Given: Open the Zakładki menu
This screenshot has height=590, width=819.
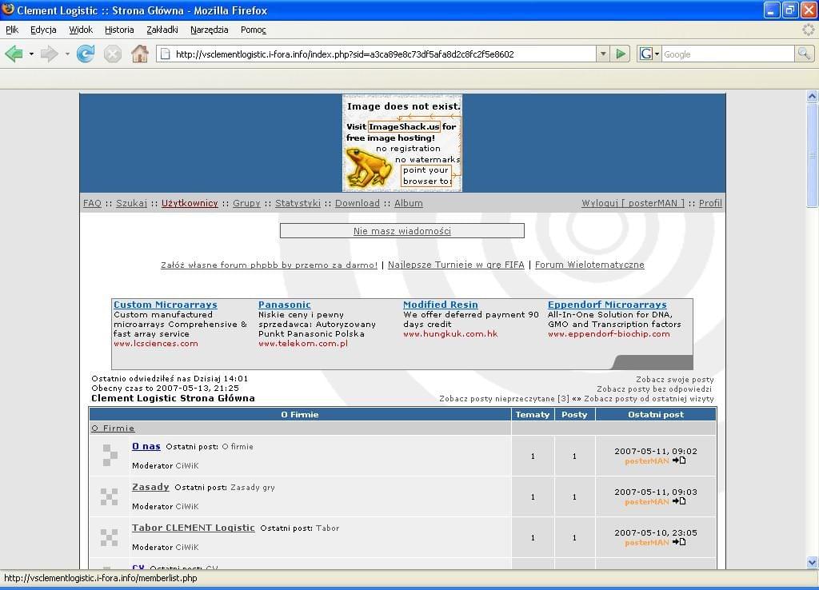Looking at the screenshot, I should tap(162, 30).
